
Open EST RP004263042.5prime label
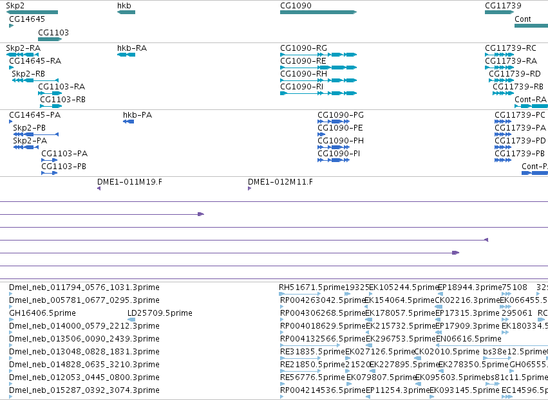point(323,300)
